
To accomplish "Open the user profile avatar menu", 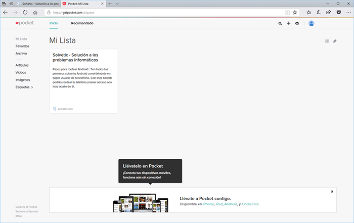I will point(312,23).
